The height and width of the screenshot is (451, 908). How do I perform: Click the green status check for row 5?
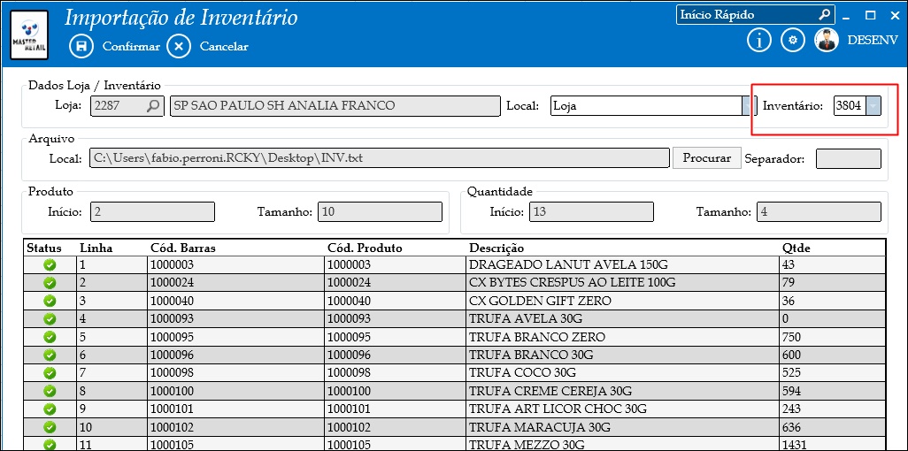[50, 337]
